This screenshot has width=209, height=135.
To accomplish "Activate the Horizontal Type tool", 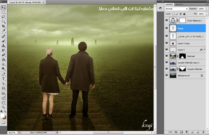I will [4, 79].
